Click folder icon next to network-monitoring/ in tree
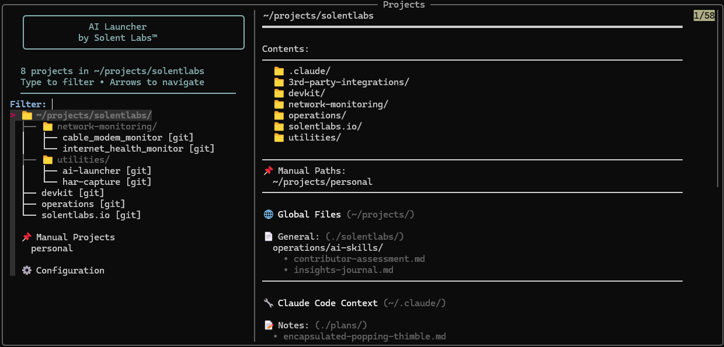 pos(48,127)
